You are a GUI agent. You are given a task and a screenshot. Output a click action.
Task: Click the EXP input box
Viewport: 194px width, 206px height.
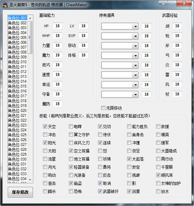coord(83,36)
